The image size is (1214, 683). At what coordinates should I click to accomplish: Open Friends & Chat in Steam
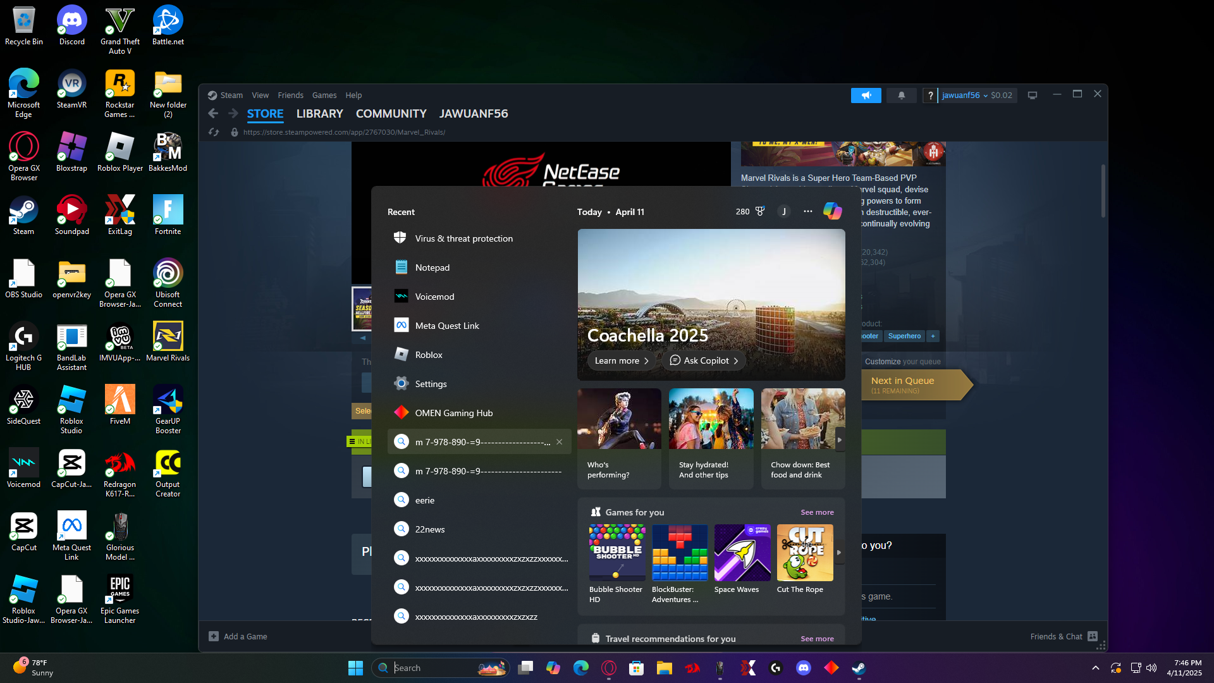tap(1064, 636)
